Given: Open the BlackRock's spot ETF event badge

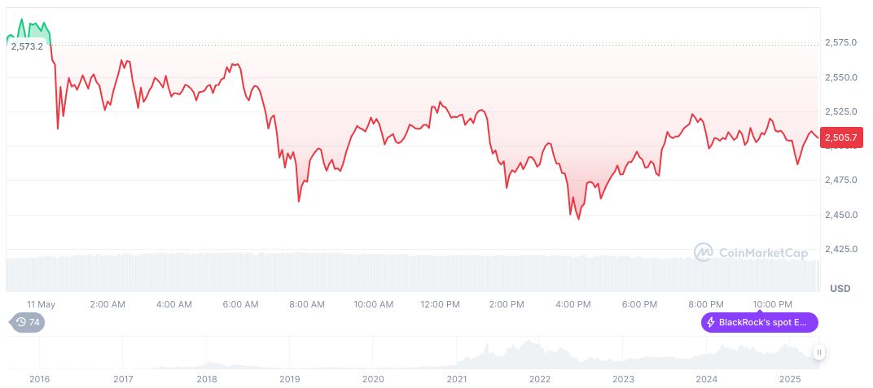Looking at the screenshot, I should 759,322.
